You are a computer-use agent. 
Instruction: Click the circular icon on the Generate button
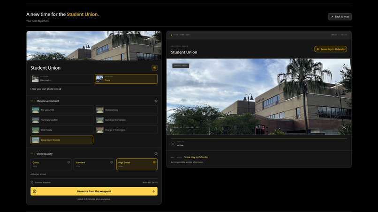(35, 191)
